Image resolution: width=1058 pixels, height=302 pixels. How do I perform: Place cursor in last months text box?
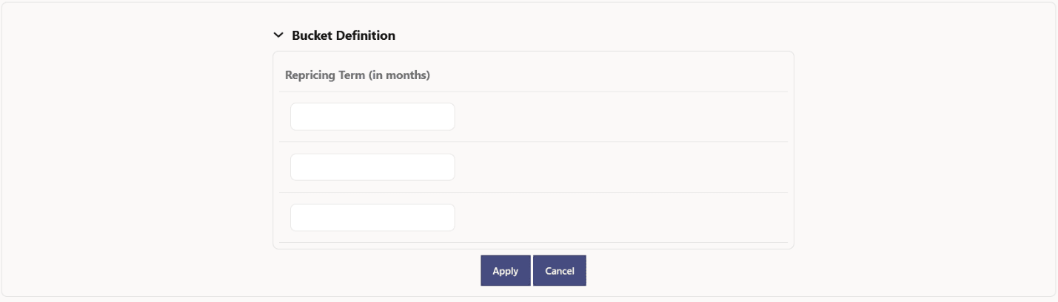(372, 218)
